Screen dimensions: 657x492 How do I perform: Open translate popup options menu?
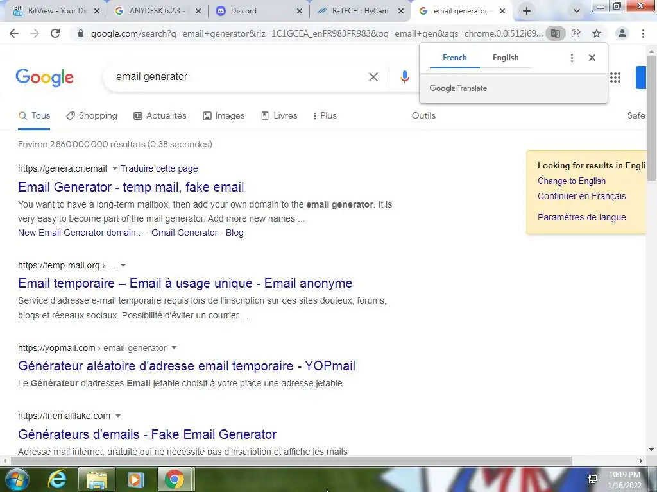(x=572, y=58)
